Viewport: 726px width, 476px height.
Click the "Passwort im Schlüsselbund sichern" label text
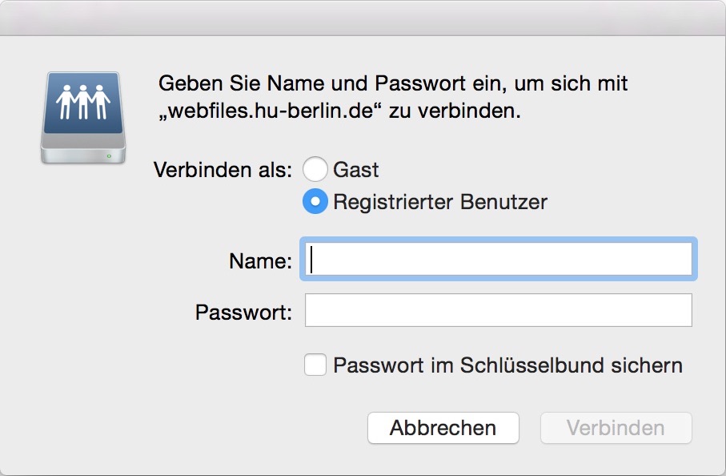(507, 366)
